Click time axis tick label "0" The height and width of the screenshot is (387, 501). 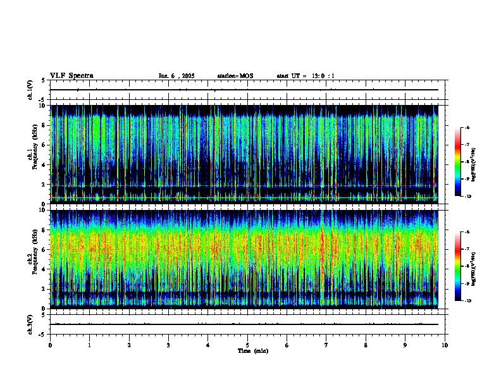point(50,345)
